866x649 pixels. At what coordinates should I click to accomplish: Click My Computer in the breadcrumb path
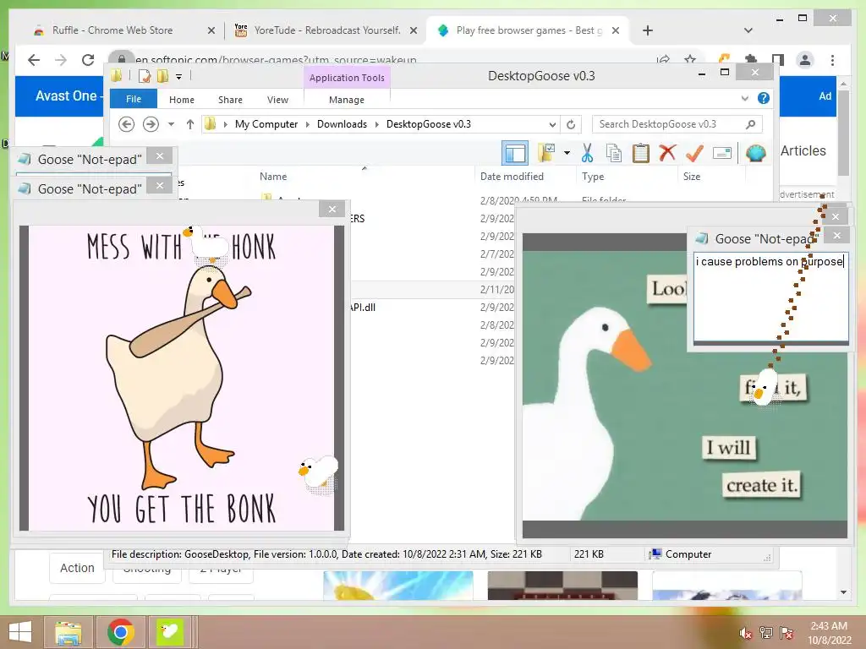coord(266,124)
